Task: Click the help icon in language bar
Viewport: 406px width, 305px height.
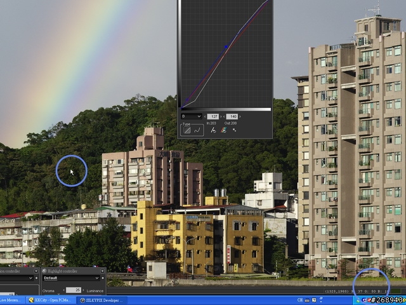Action: (314, 300)
